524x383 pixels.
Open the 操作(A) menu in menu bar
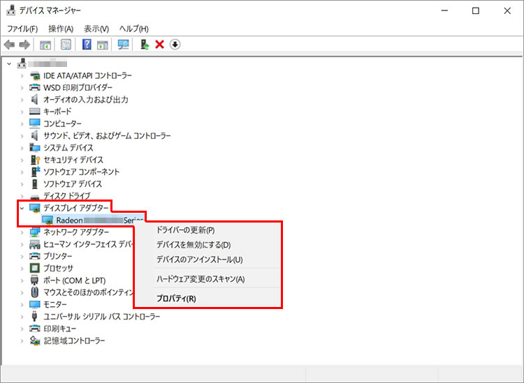click(61, 29)
